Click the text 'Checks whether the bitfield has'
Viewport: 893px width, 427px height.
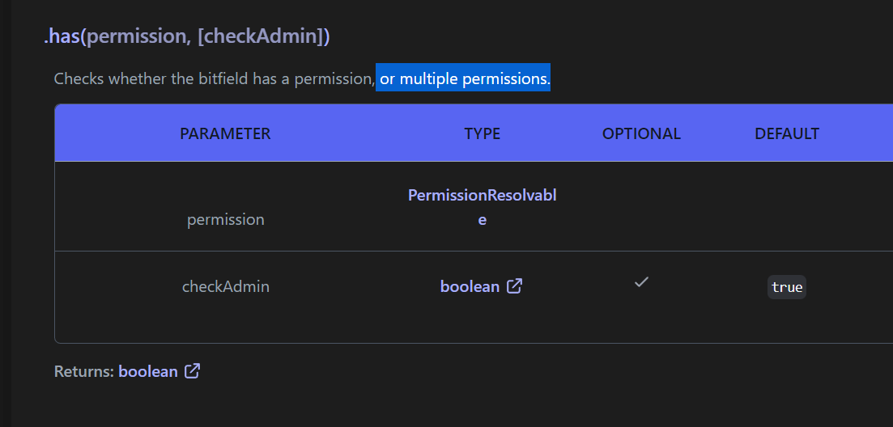[x=165, y=78]
